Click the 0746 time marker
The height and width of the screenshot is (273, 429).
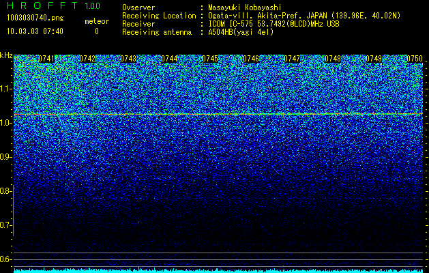pos(251,59)
